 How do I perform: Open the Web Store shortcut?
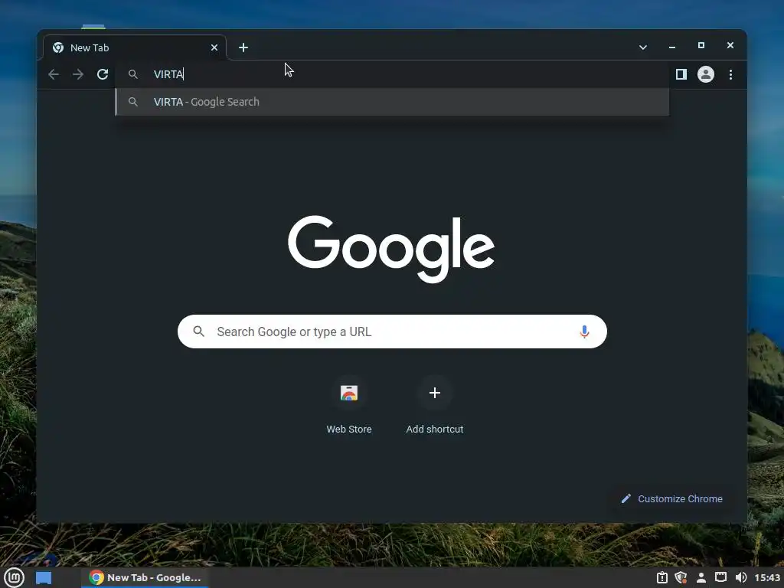pyautogui.click(x=349, y=406)
